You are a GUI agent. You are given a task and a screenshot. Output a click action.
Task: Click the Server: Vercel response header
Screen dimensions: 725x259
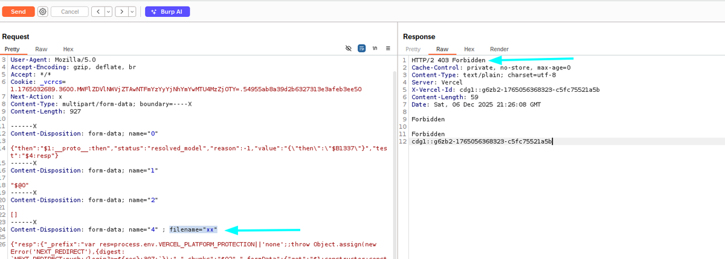(x=436, y=82)
